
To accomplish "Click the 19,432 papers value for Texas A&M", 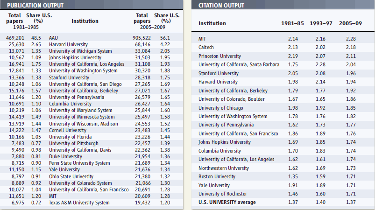I will (x=143, y=203).
